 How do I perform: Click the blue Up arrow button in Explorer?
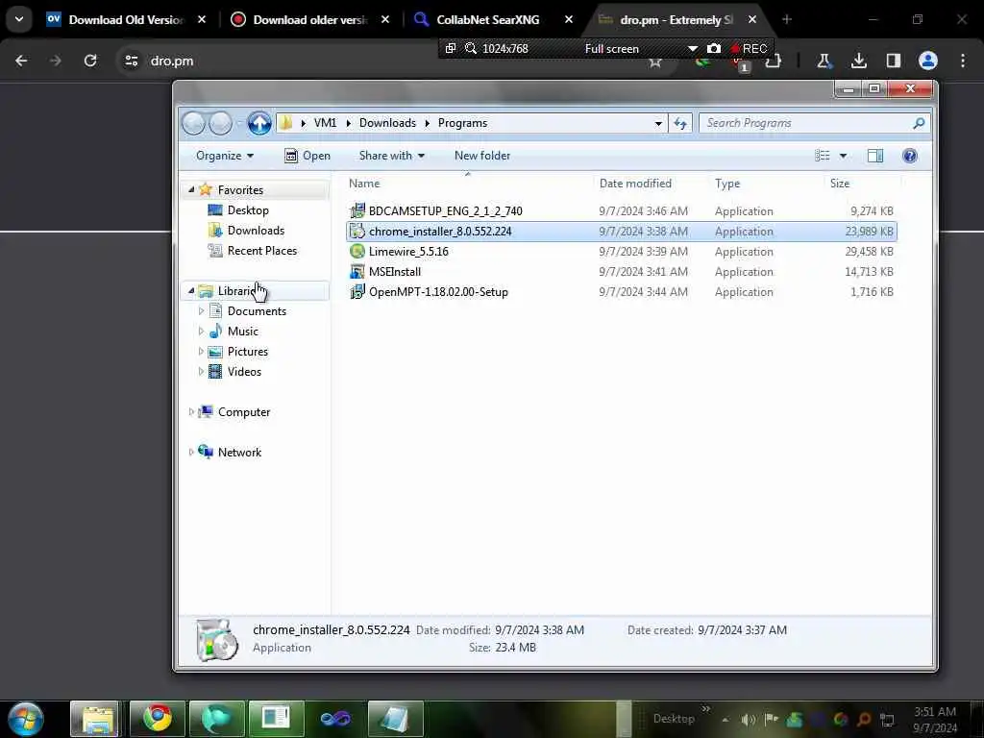[x=259, y=123]
